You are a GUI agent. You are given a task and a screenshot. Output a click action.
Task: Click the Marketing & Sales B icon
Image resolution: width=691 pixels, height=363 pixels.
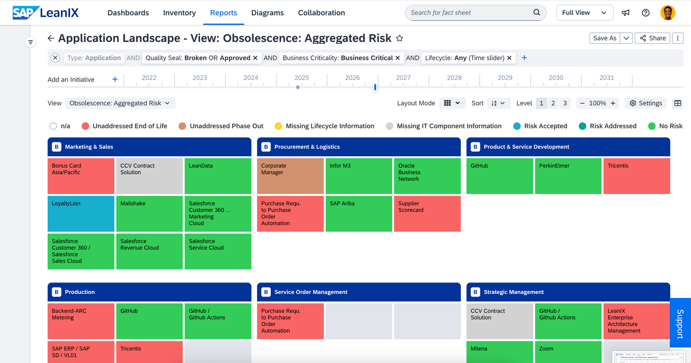click(57, 147)
